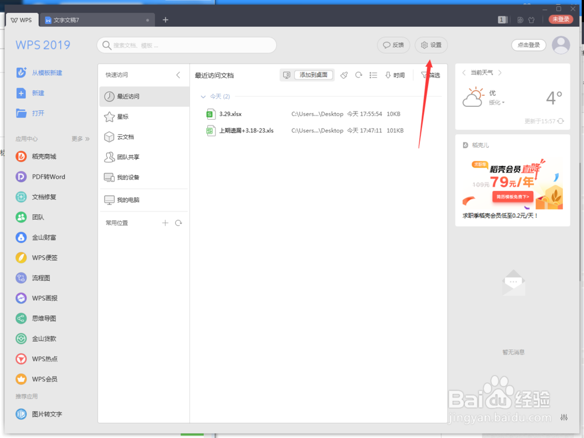Launch 稻壳商城 app
584x438 pixels.
[36, 157]
